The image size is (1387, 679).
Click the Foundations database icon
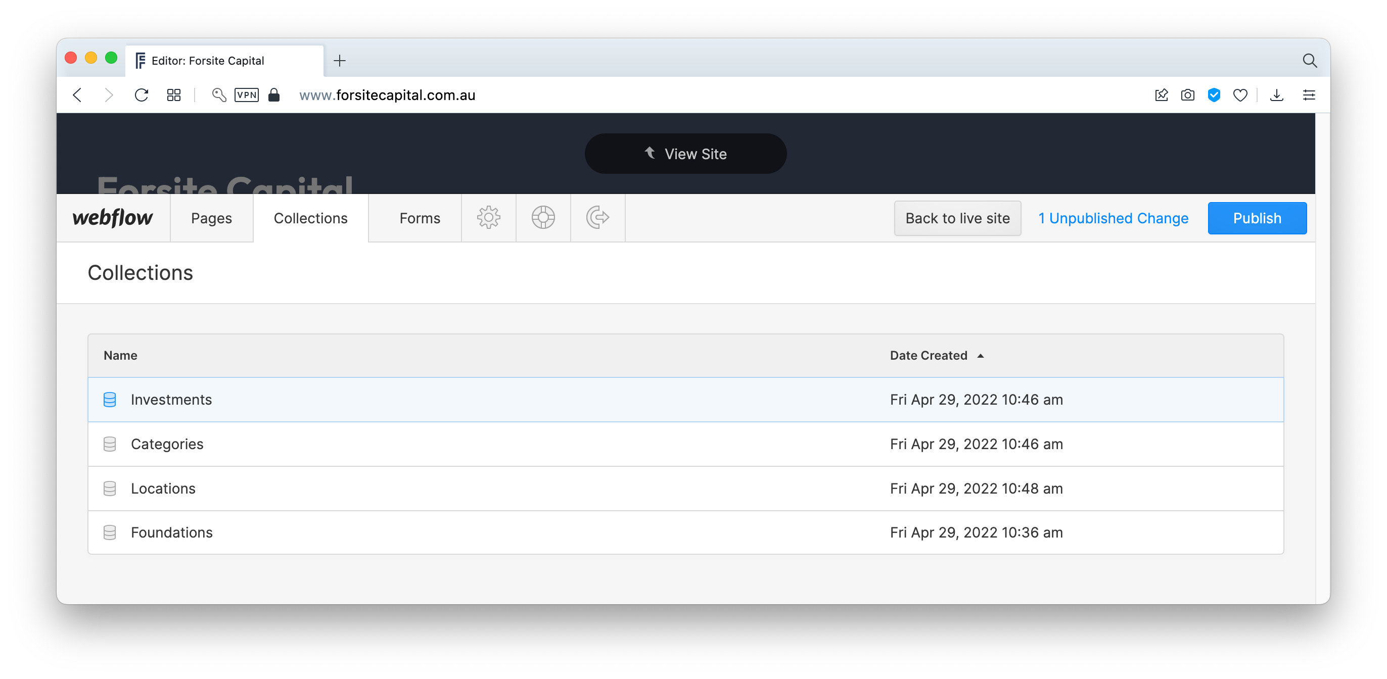pos(109,532)
